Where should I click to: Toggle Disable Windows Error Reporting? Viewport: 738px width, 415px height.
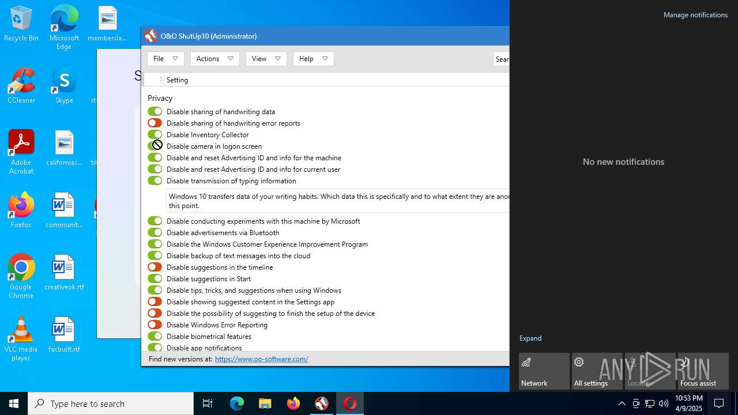tap(155, 325)
